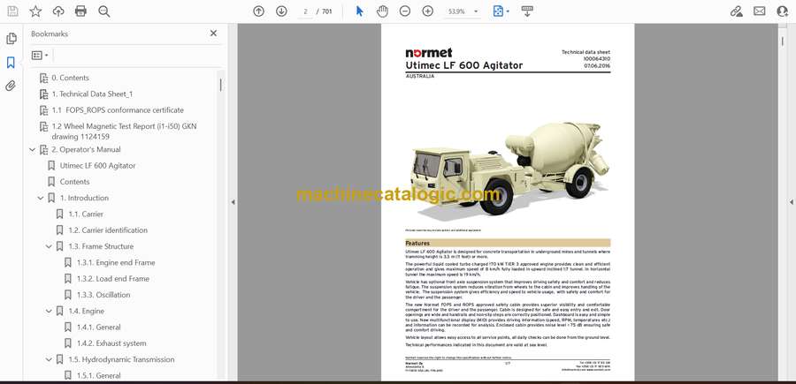Select '2. Operator's Manual' bookmark
The height and width of the screenshot is (384, 796).
tap(87, 149)
